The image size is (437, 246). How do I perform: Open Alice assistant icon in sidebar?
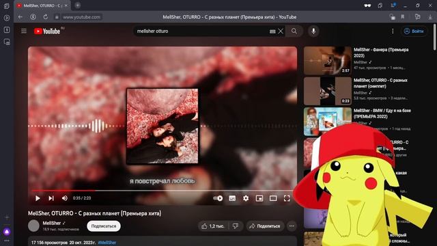point(7,232)
